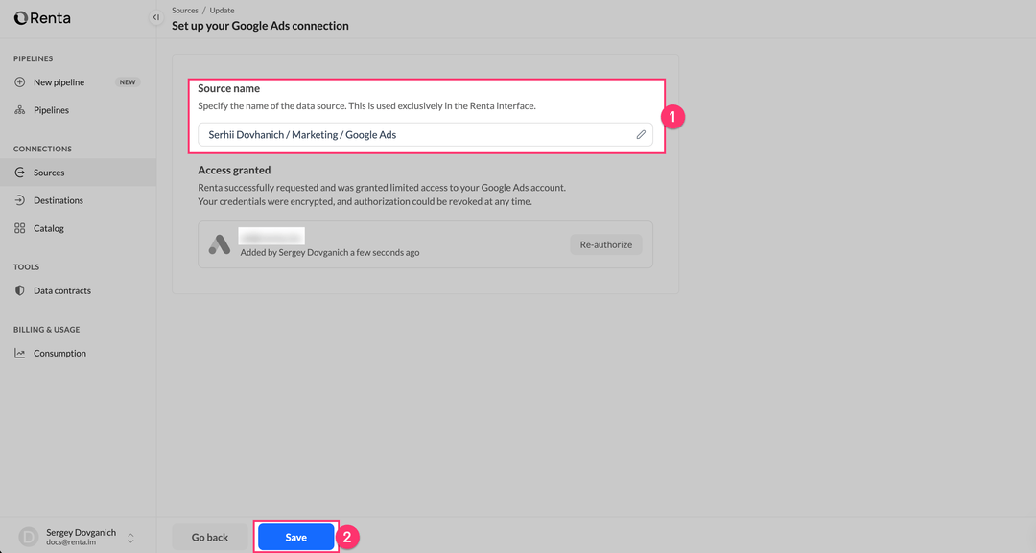Collapse the sidebar with the top chevron

pyautogui.click(x=155, y=16)
